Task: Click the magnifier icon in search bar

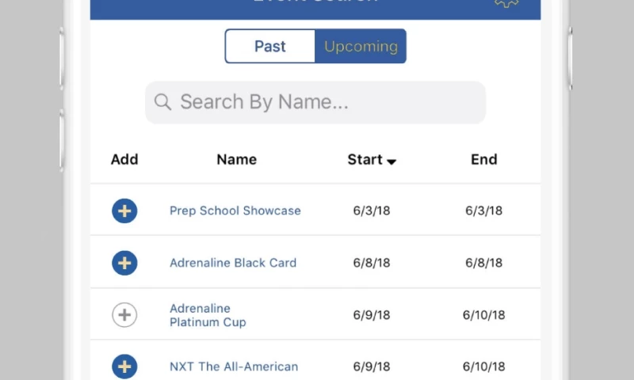Action: [x=162, y=102]
